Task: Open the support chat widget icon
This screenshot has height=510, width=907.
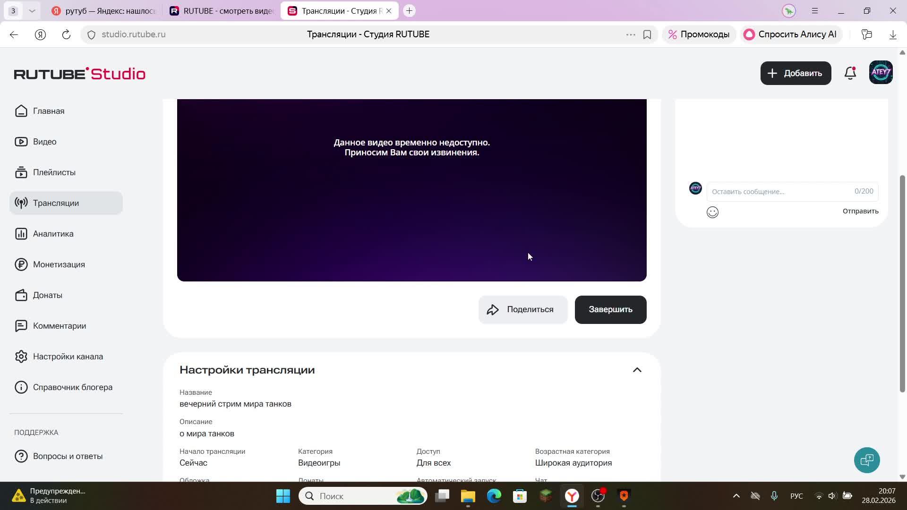Action: pos(867,460)
